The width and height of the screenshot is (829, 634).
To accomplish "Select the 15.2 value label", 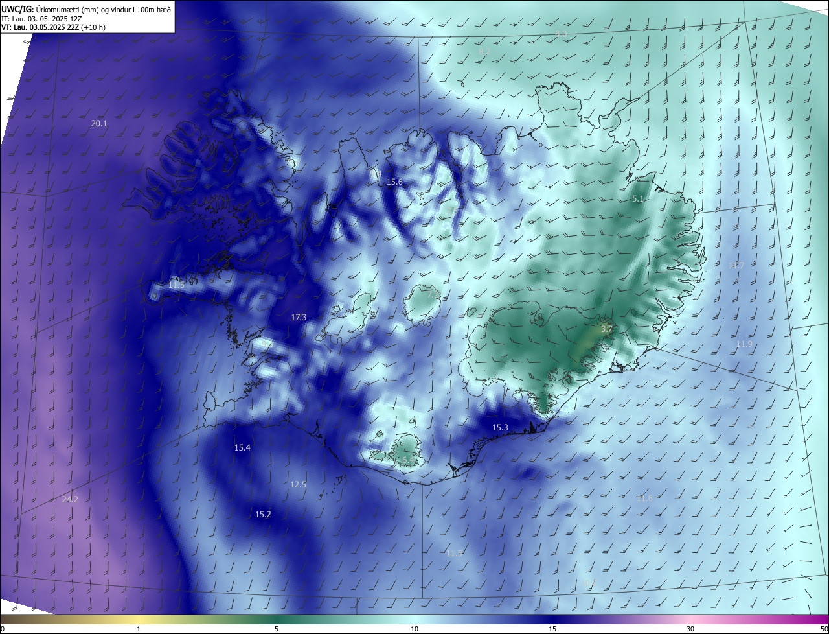I will 263,514.
